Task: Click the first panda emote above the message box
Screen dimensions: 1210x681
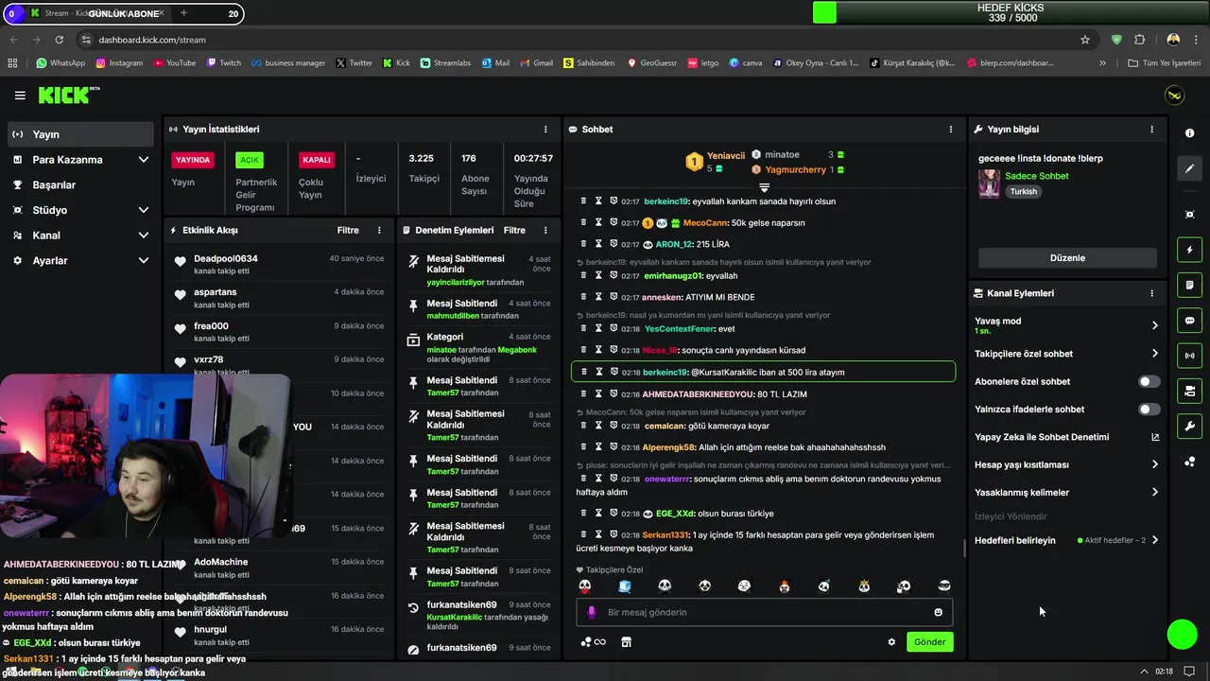Action: [x=585, y=586]
